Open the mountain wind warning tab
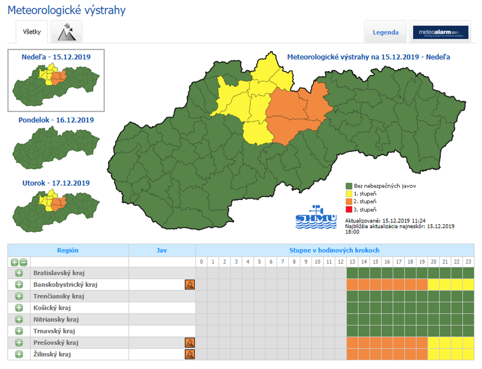Viewport: 482px width, 369px height. 67,32
